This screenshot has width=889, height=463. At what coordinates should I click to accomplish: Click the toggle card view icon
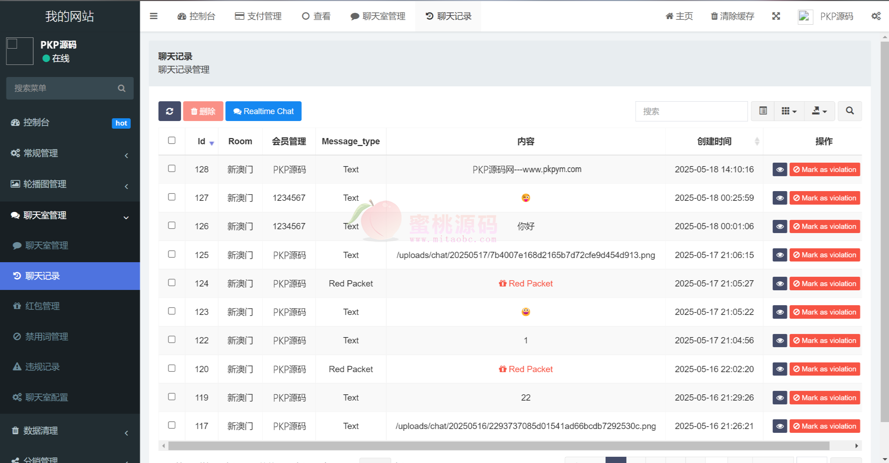click(763, 111)
